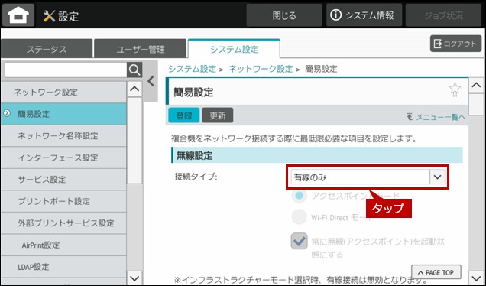This screenshot has height=286, width=486.
Task: Select 簡易設定 in the sidebar
Action: pos(63,114)
